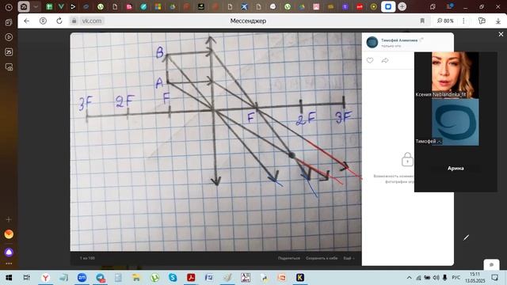The height and width of the screenshot is (285, 507).
Task: Open Zoom from the taskbar
Action: point(82,278)
